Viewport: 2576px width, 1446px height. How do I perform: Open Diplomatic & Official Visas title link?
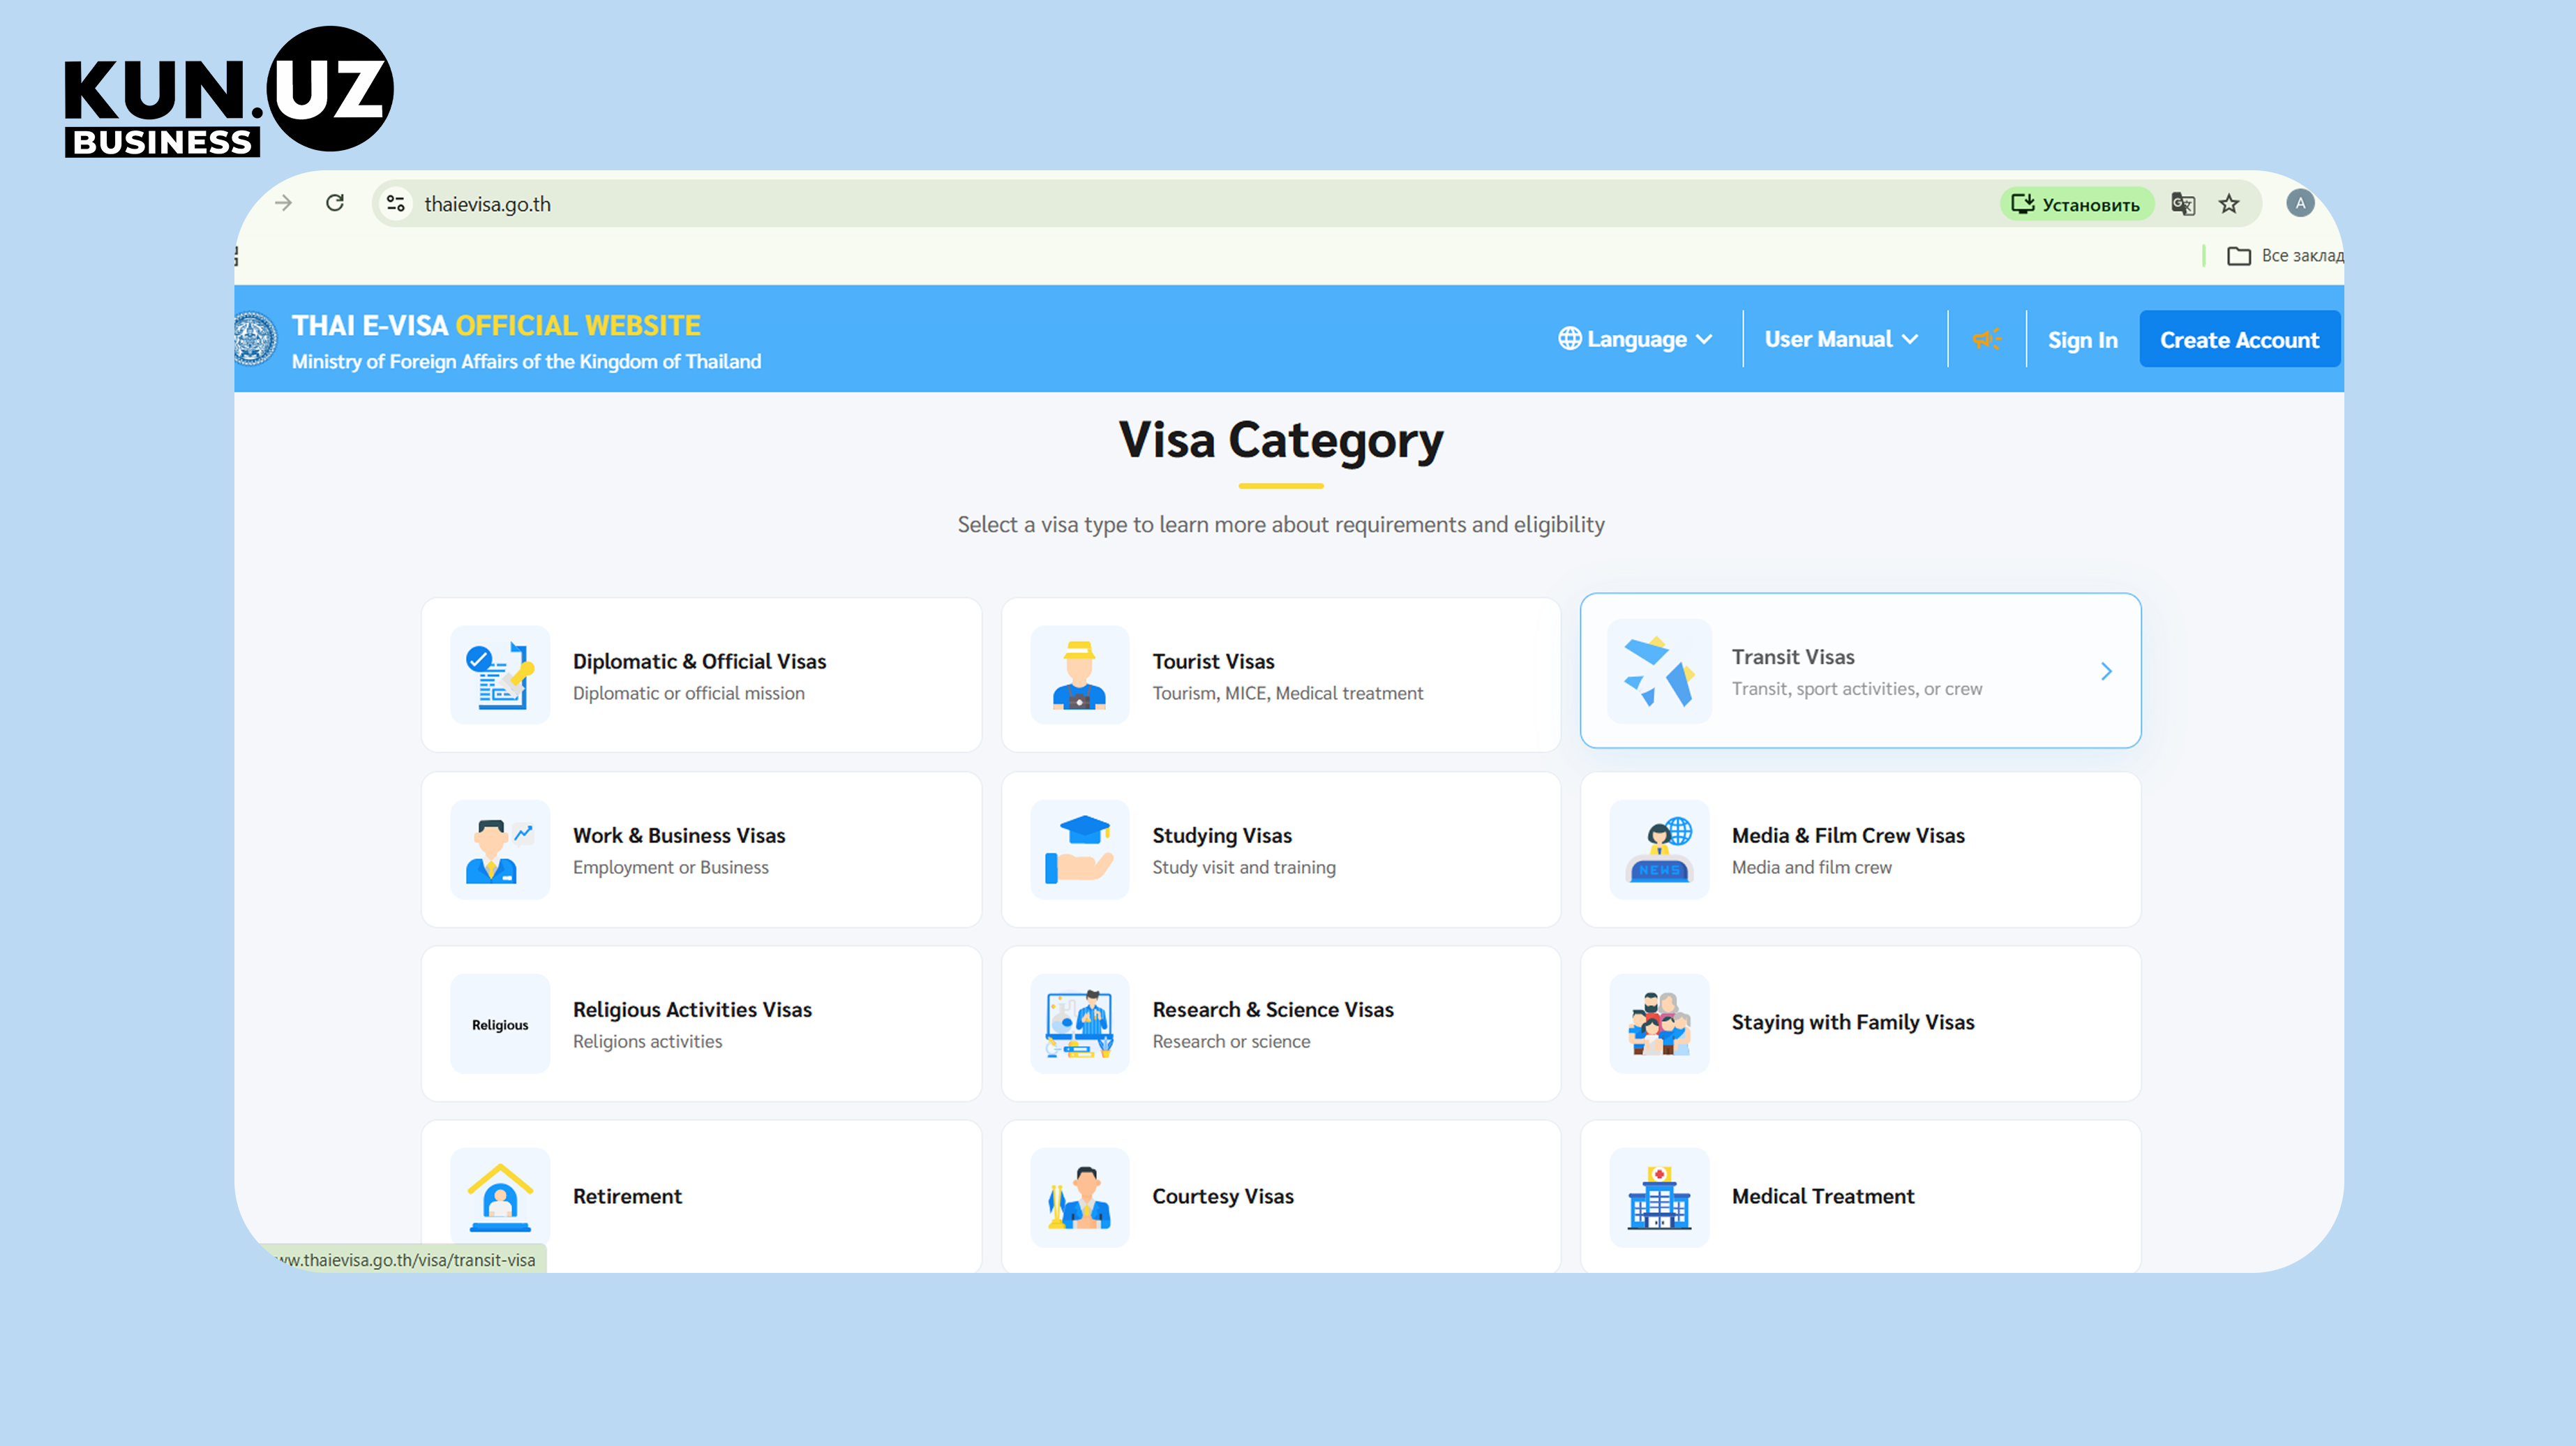[699, 661]
